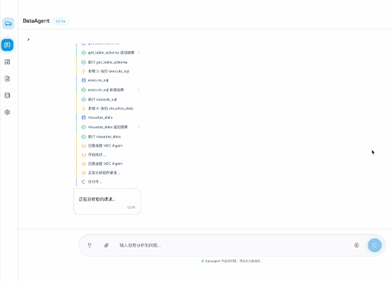Click the blue round send button

[x=375, y=245]
